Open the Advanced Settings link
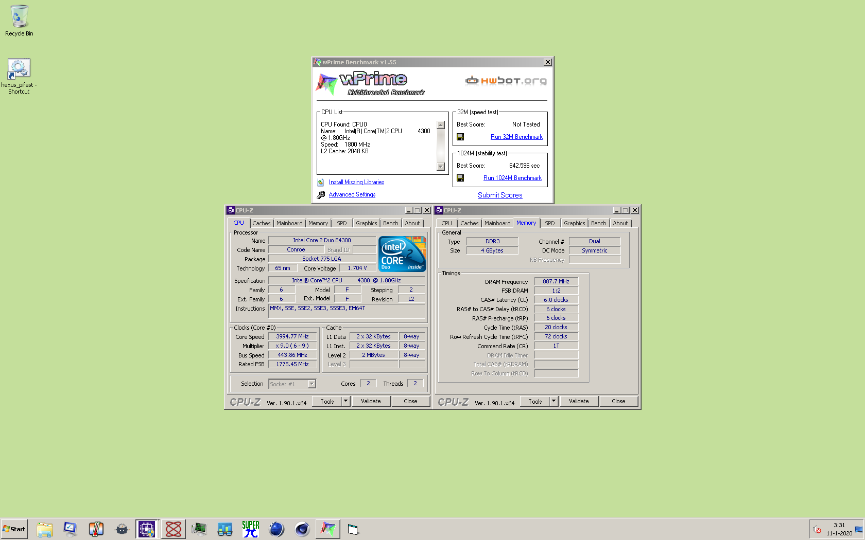This screenshot has height=540, width=865. coord(352,195)
